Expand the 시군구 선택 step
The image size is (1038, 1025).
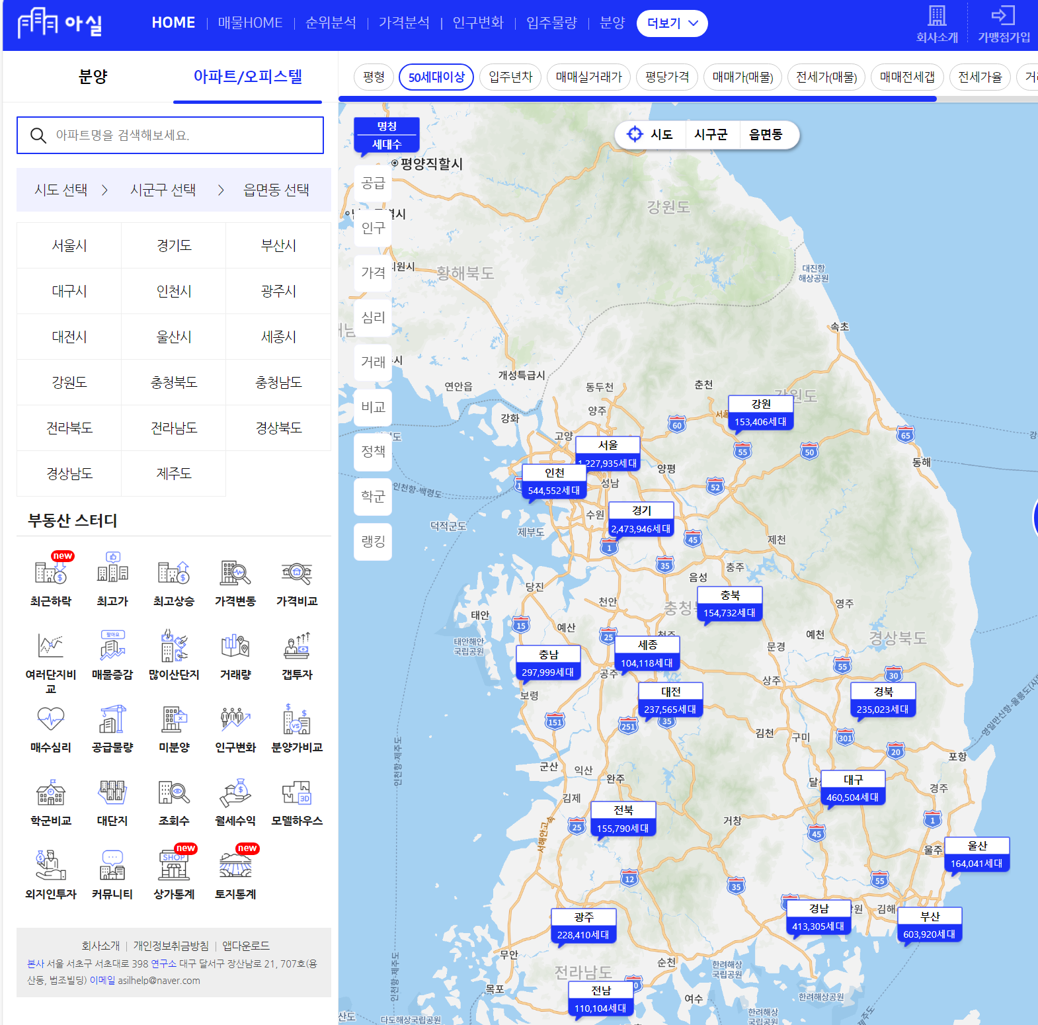pos(163,190)
